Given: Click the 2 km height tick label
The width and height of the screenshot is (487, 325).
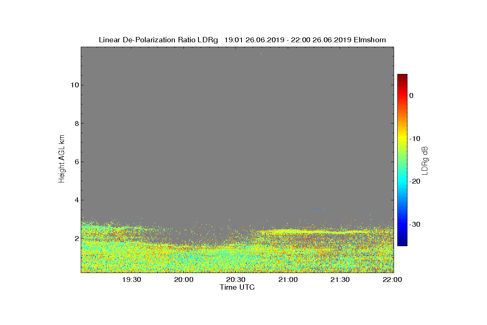Looking at the screenshot, I should 76,238.
